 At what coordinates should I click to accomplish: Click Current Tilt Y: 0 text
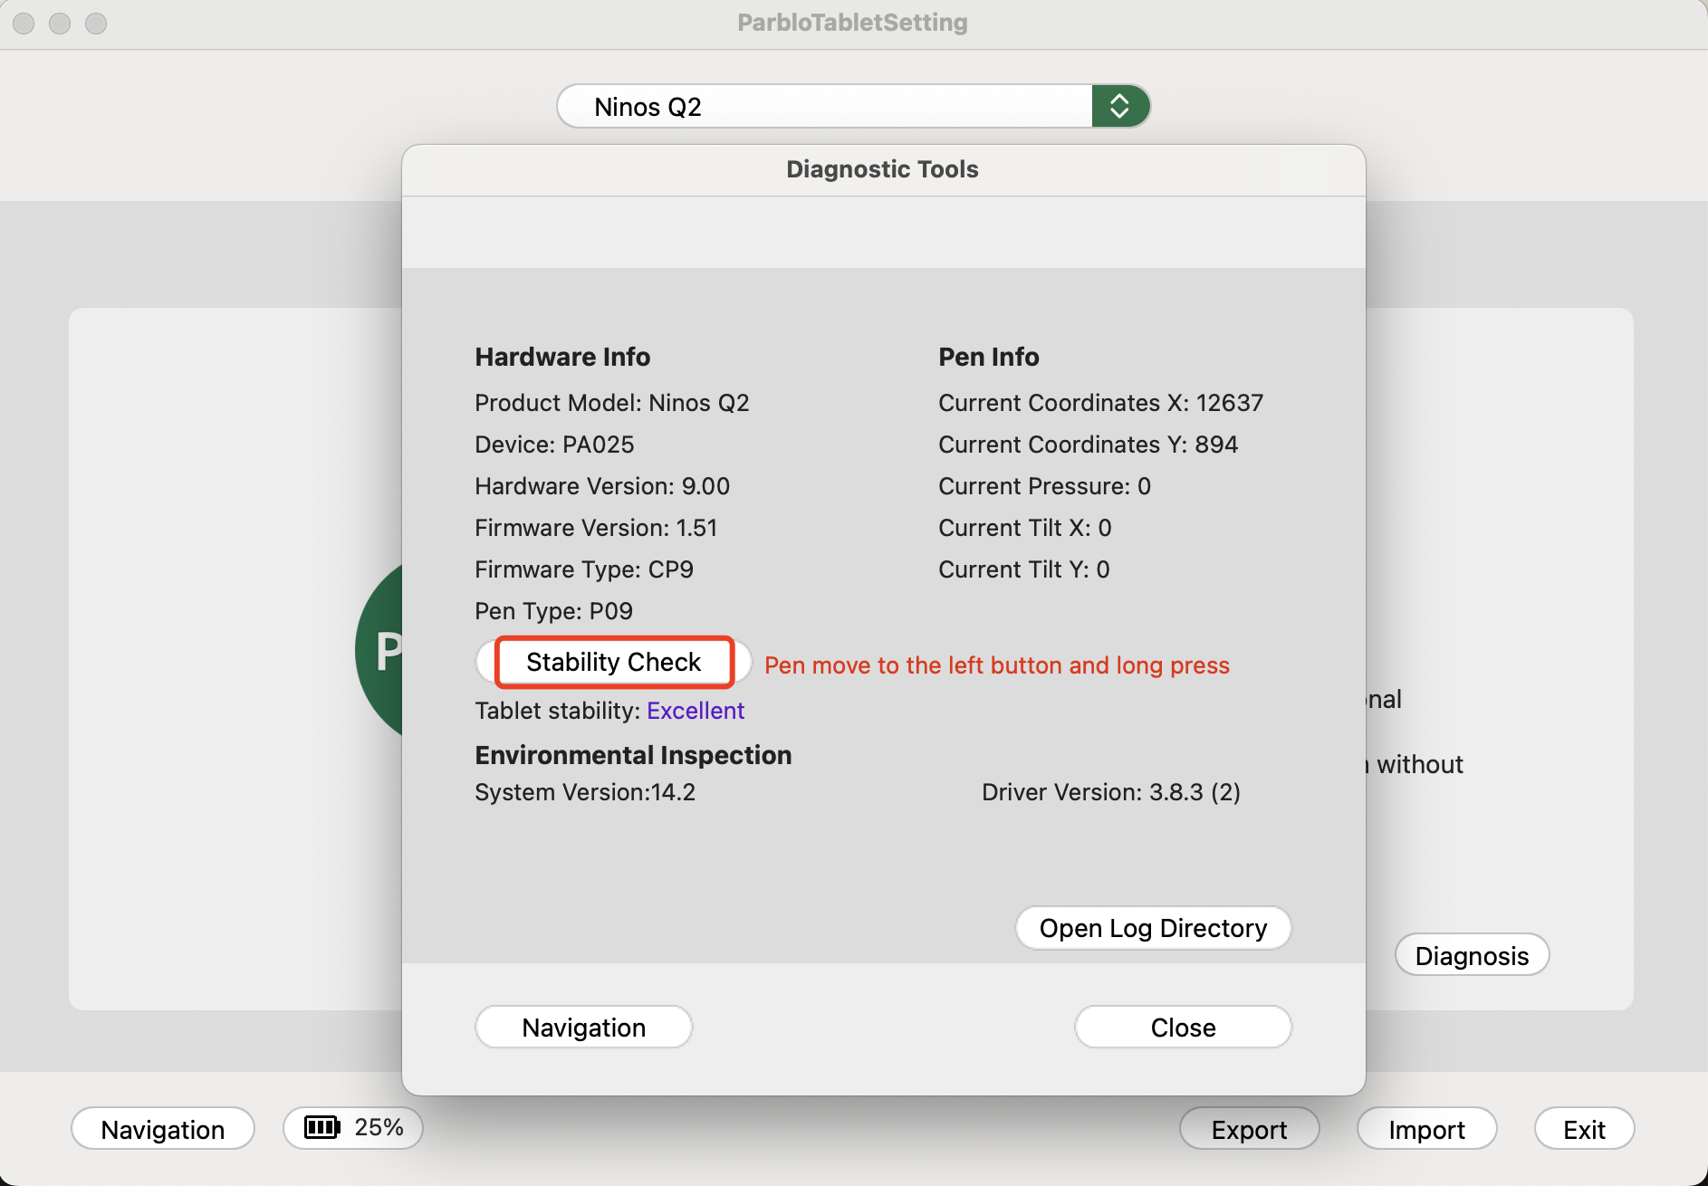(1023, 569)
